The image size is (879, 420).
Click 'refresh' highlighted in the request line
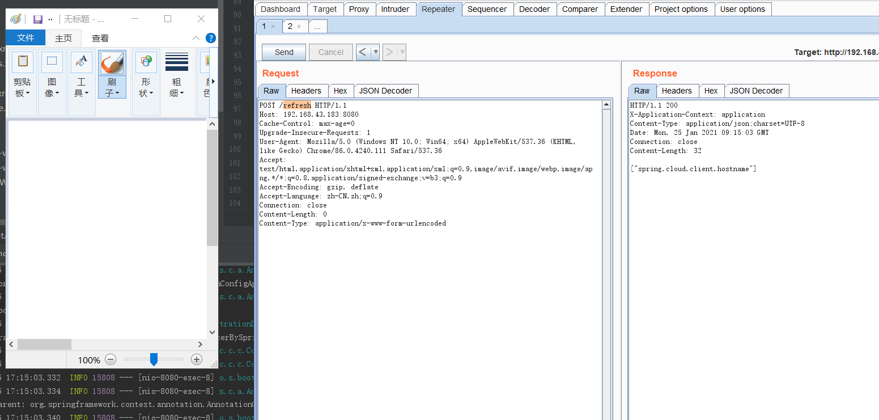click(297, 105)
